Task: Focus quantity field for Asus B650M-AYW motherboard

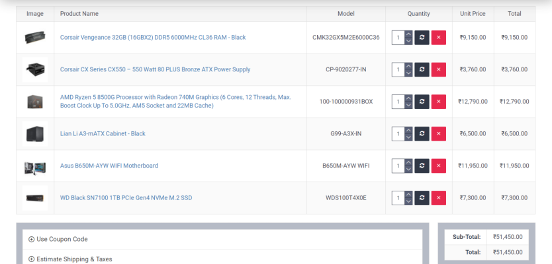Action: (398, 166)
